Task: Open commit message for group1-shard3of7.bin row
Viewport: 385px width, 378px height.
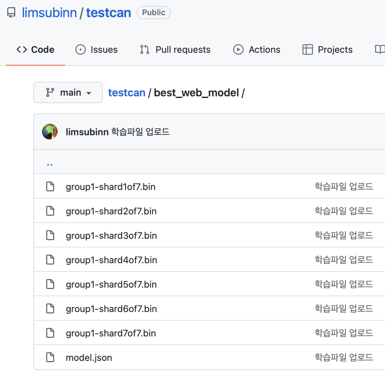Action: pos(344,235)
